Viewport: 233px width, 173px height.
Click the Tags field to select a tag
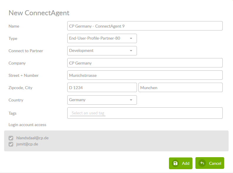point(145,113)
